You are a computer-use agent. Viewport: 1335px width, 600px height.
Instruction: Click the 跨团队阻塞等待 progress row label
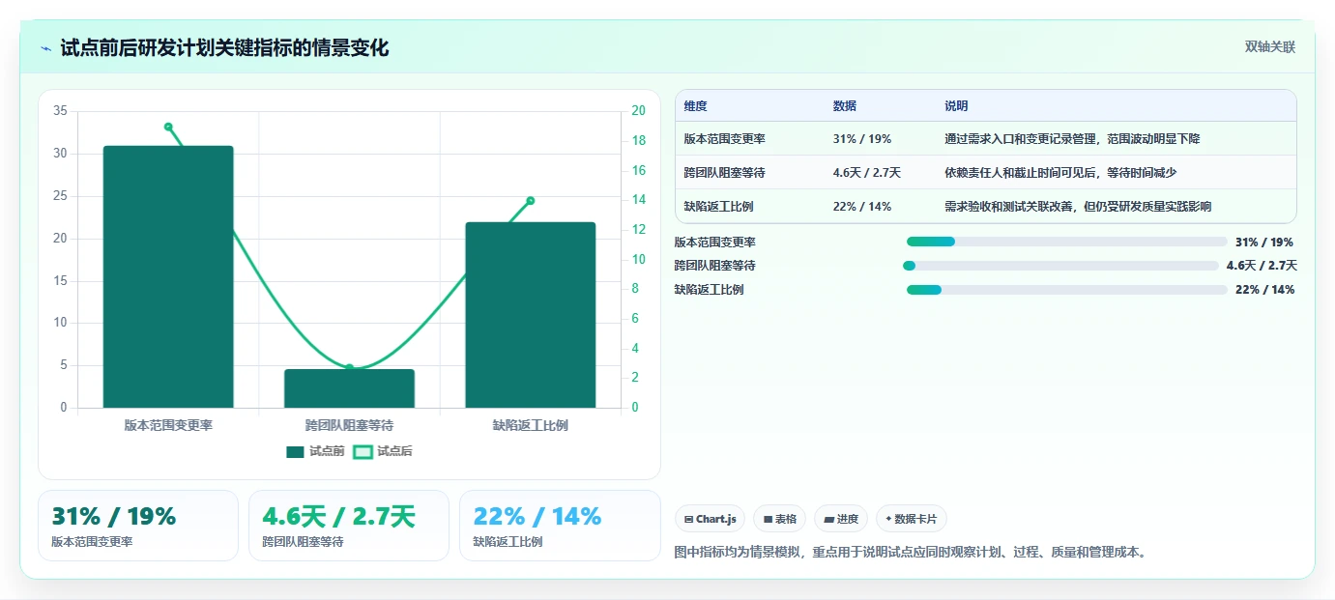point(715,266)
